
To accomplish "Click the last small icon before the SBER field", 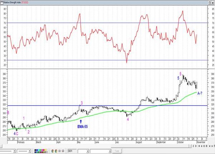I will 63,151.
